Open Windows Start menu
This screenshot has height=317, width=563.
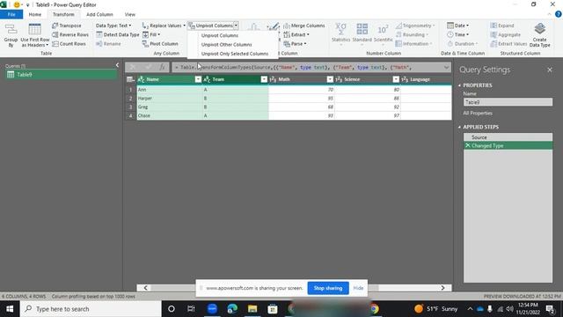pyautogui.click(x=10, y=309)
